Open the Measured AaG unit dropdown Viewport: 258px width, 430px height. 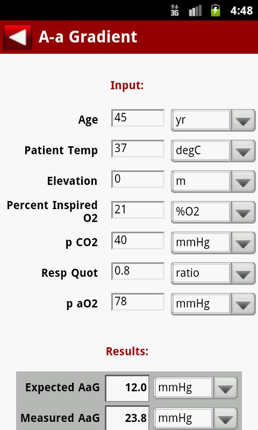pos(195,419)
